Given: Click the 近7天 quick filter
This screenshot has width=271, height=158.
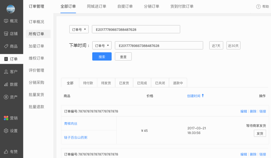Looking at the screenshot, I should [x=216, y=46].
